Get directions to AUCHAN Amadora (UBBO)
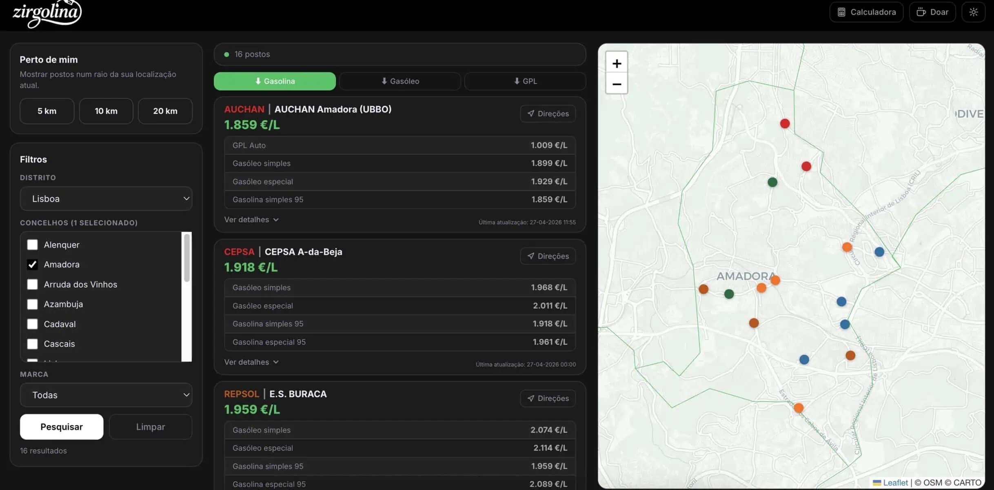Image resolution: width=994 pixels, height=490 pixels. (548, 114)
